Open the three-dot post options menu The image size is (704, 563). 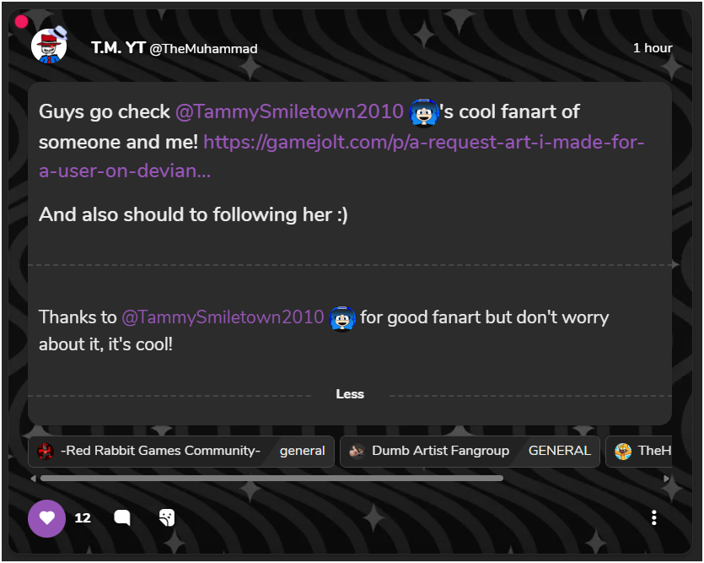pyautogui.click(x=654, y=518)
